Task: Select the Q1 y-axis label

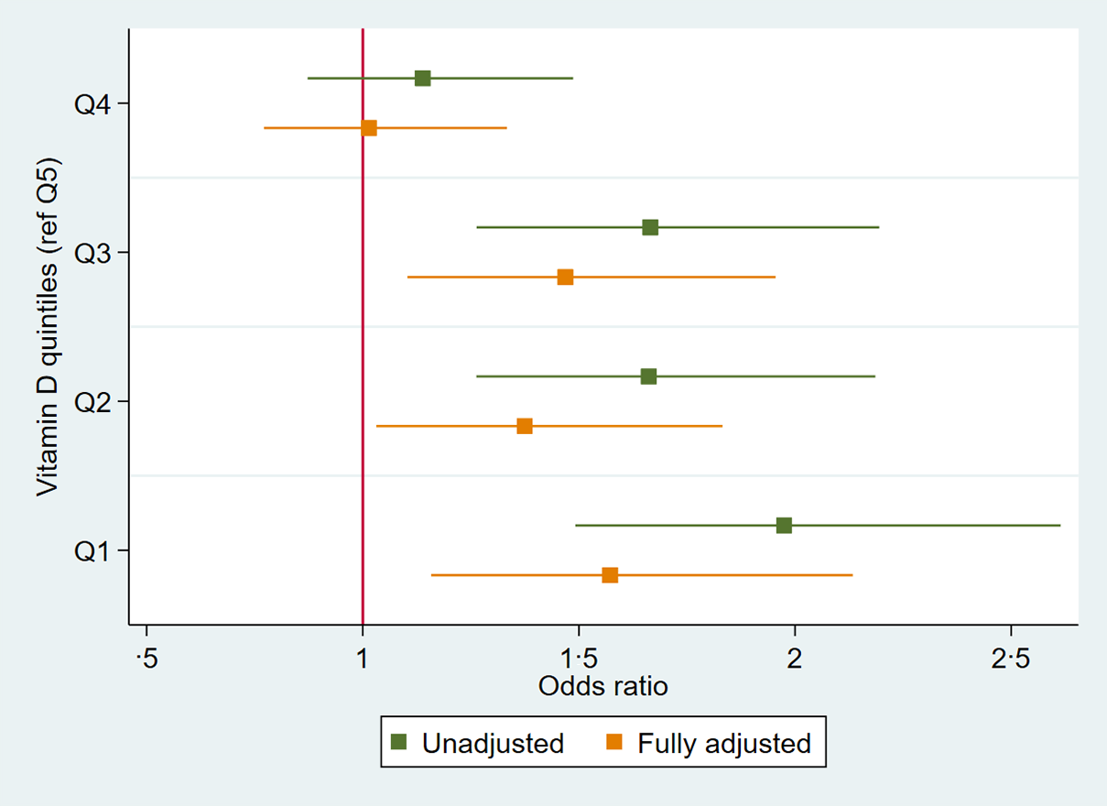Action: tap(93, 551)
